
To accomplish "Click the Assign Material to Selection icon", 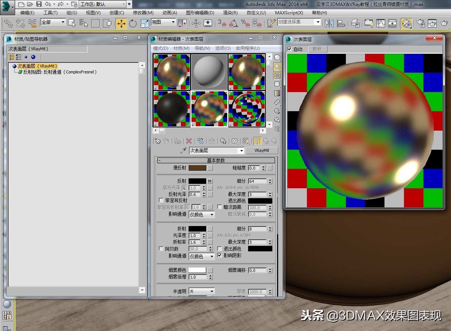I will coord(176,141).
